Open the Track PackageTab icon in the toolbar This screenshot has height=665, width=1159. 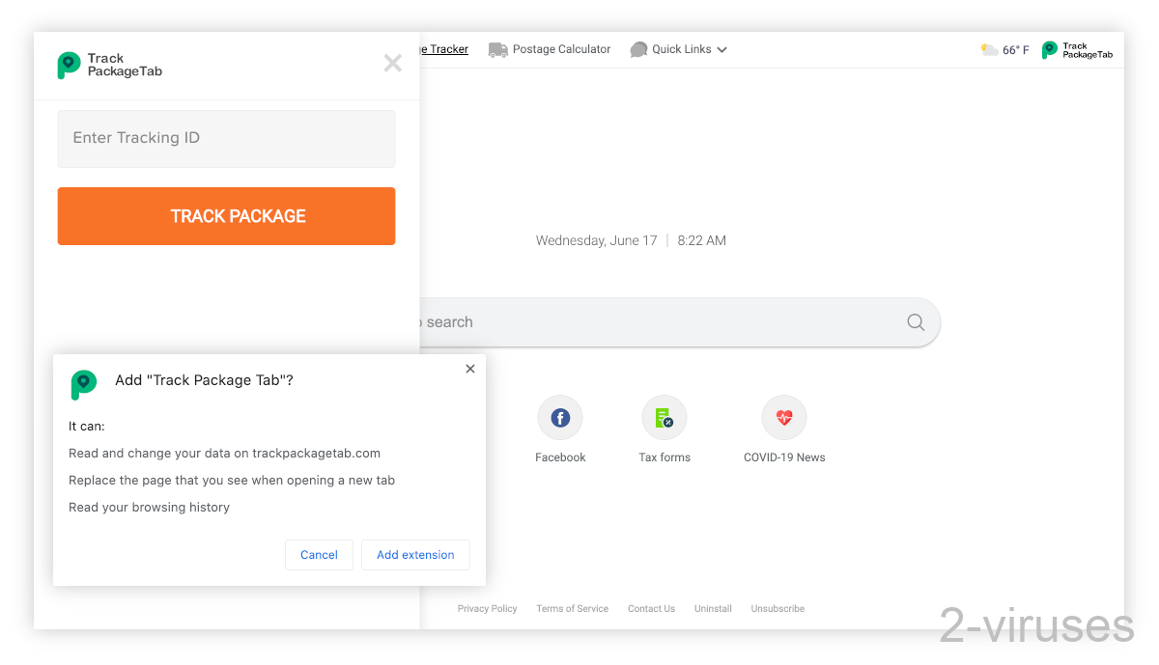point(1052,49)
